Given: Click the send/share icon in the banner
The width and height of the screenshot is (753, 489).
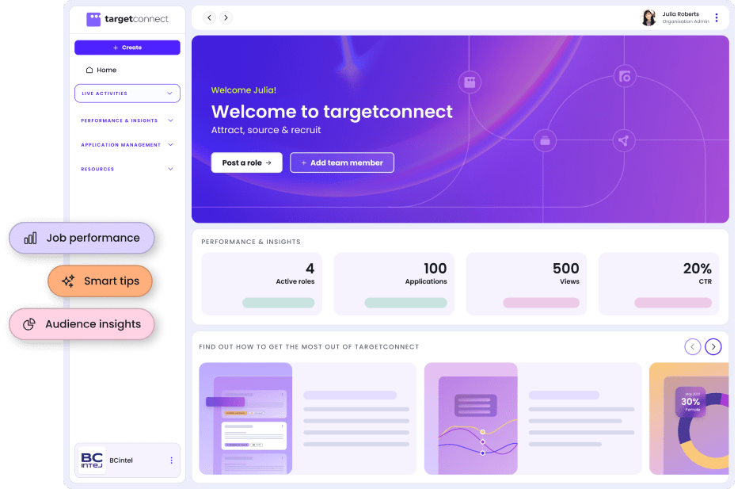Looking at the screenshot, I should (624, 140).
